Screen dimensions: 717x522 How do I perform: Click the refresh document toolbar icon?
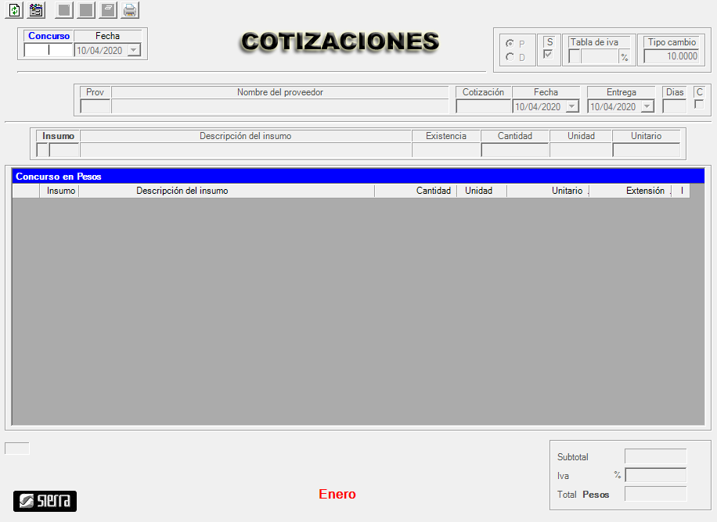14,10
